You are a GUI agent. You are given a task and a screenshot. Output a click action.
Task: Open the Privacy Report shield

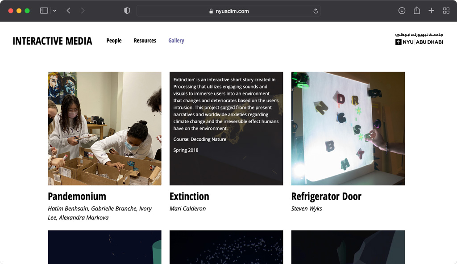pyautogui.click(x=127, y=10)
